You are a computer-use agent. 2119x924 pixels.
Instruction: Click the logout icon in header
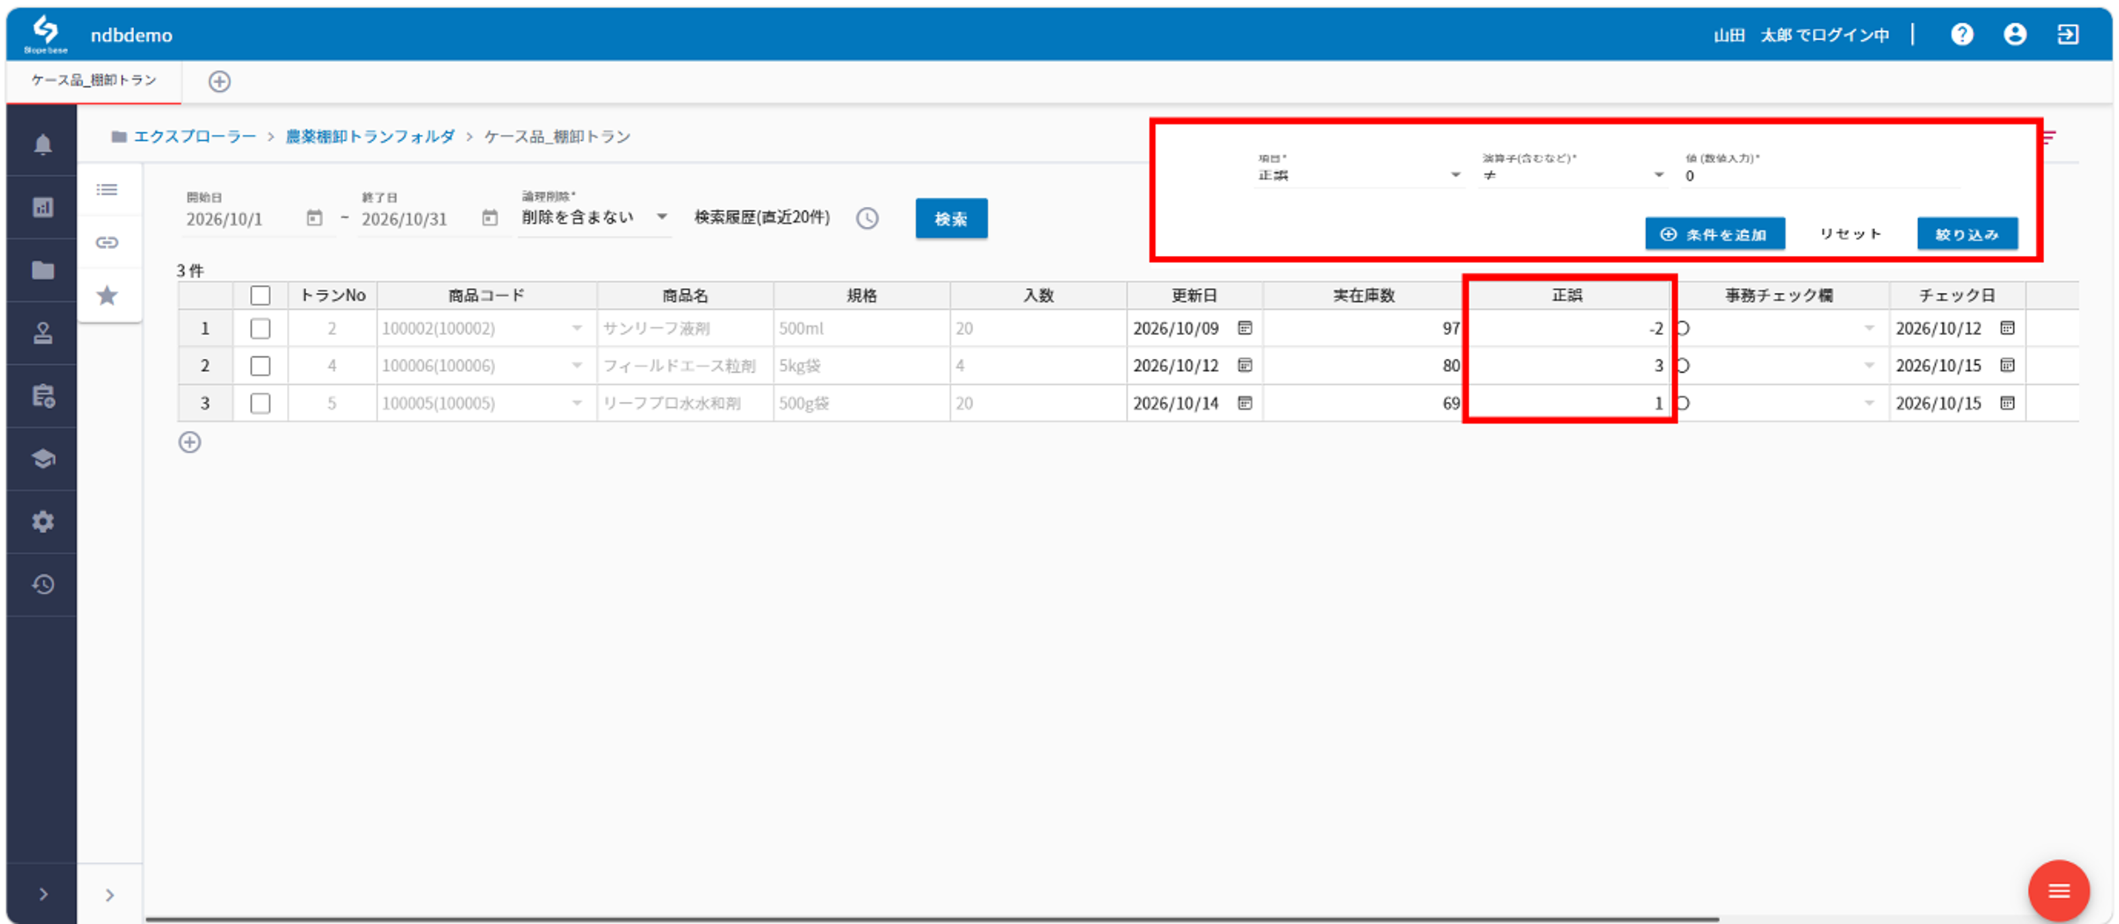[2067, 34]
